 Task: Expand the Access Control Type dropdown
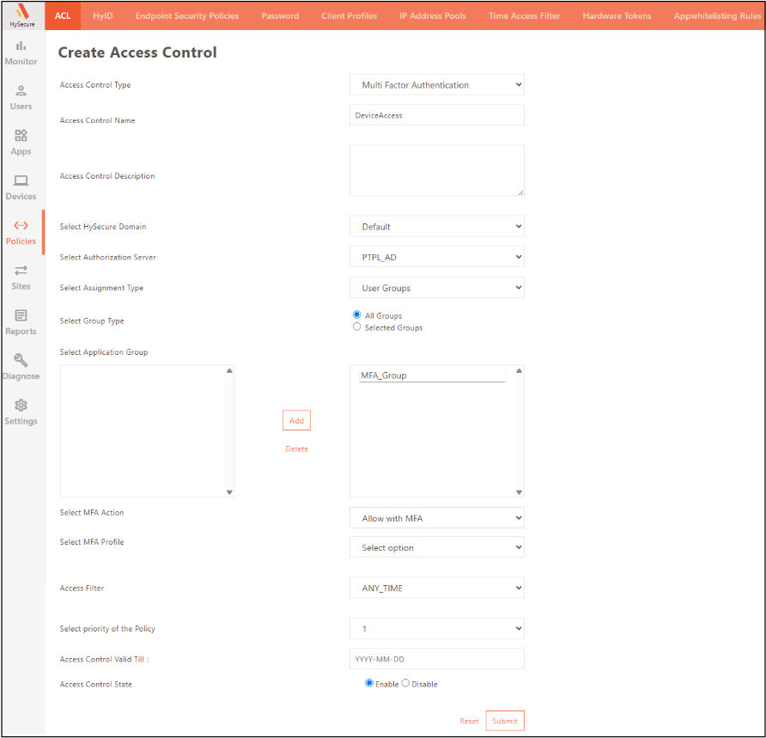tap(436, 85)
